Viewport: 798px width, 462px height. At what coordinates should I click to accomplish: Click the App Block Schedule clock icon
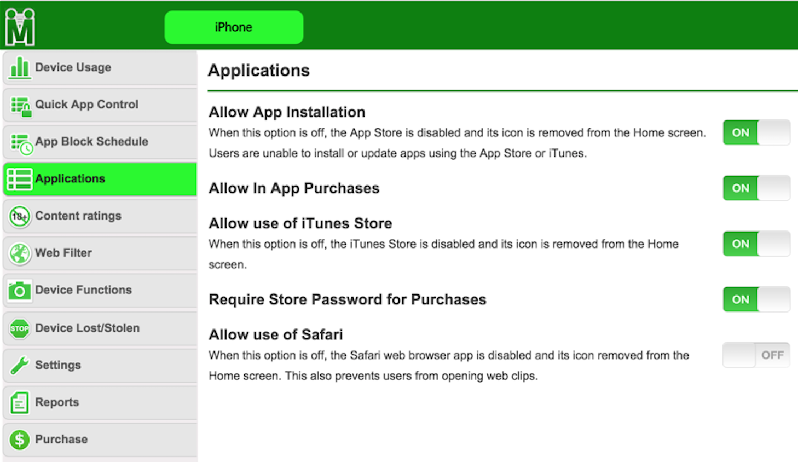click(x=21, y=143)
